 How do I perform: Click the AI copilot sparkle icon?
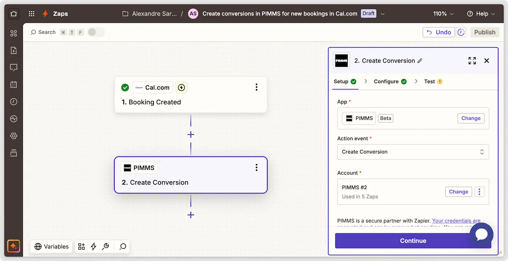point(14,246)
